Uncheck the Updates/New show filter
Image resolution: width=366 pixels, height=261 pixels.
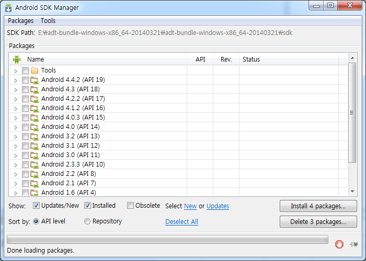click(x=36, y=206)
